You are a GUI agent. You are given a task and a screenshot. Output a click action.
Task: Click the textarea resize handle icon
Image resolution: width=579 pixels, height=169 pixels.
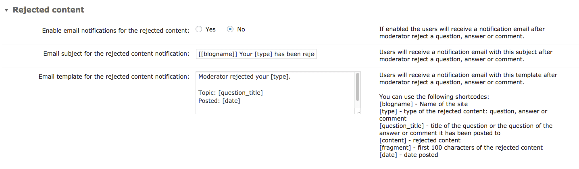point(358,112)
